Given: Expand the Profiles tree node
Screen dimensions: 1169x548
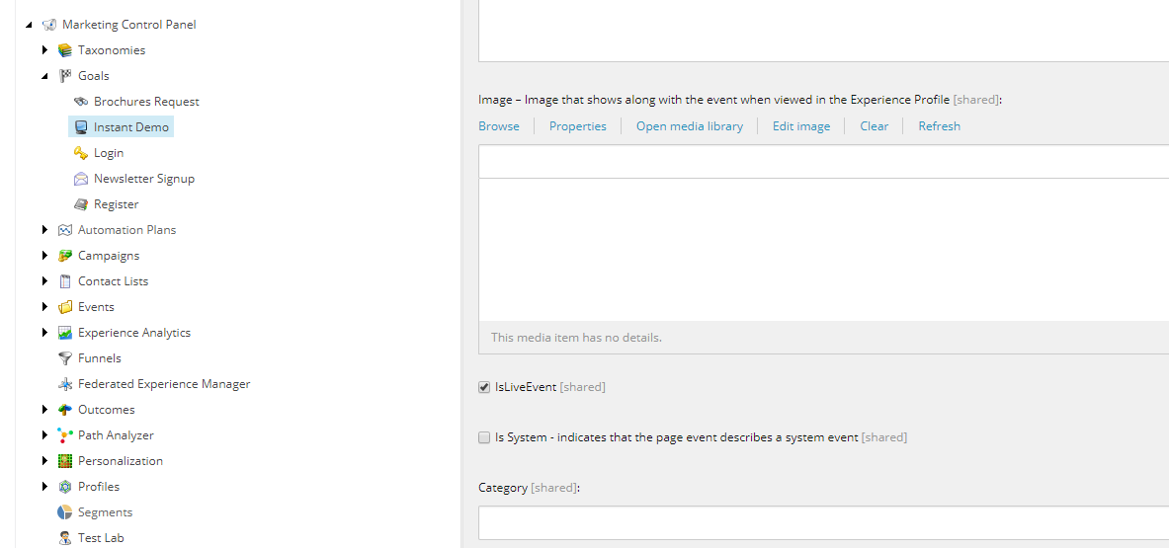Looking at the screenshot, I should [45, 487].
